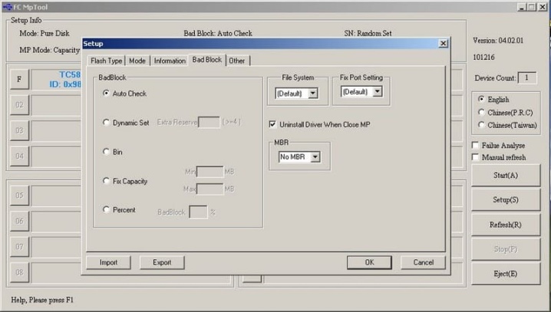551x312 pixels.
Task: Select the Fix Capacity radio option
Action: (x=106, y=181)
